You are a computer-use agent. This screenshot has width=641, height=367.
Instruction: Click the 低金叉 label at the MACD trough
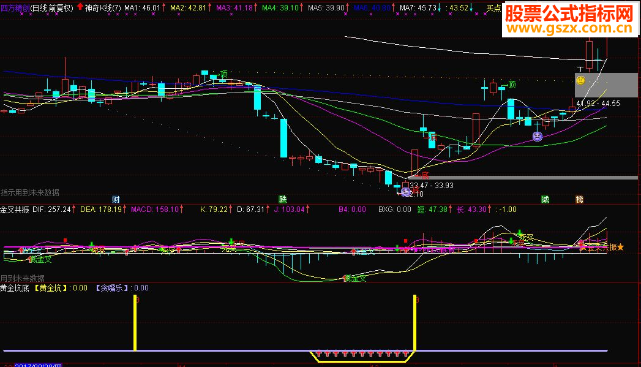pos(356,279)
